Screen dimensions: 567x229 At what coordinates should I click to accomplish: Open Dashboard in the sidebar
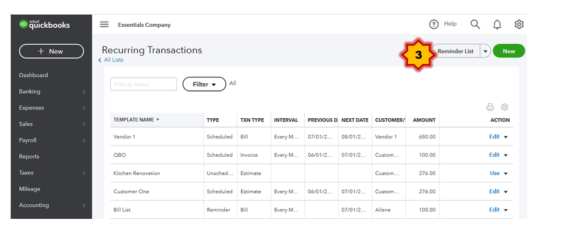pos(33,75)
